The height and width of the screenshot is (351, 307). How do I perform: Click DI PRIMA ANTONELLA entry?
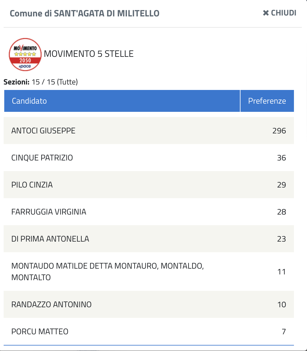tap(50, 239)
